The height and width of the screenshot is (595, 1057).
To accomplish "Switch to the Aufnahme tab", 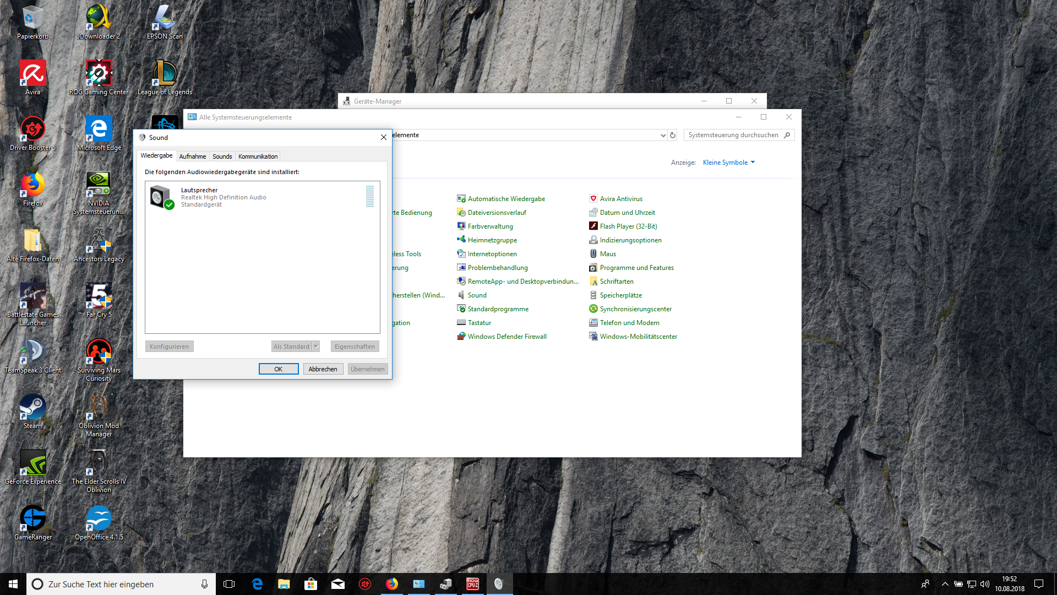I will click(192, 156).
